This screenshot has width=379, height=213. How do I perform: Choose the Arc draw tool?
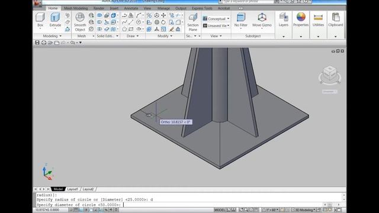point(138,15)
